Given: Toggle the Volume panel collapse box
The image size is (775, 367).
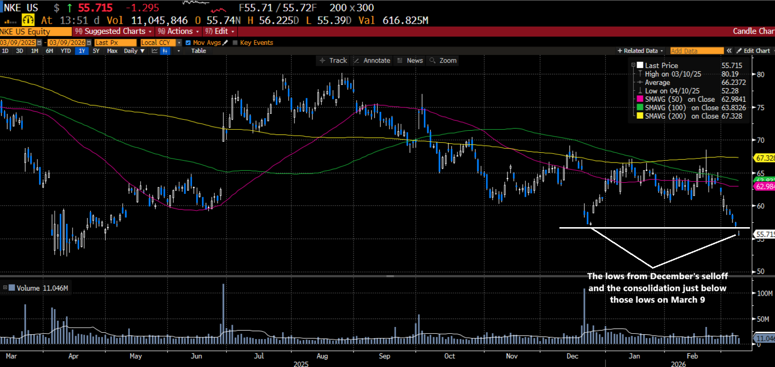Looking at the screenshot, I should (5, 288).
